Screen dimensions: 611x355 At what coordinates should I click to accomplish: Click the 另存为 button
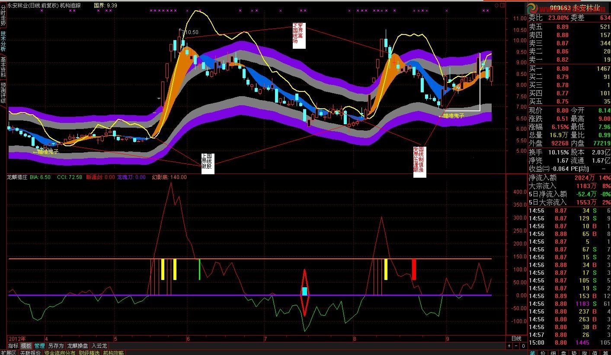click(x=56, y=346)
